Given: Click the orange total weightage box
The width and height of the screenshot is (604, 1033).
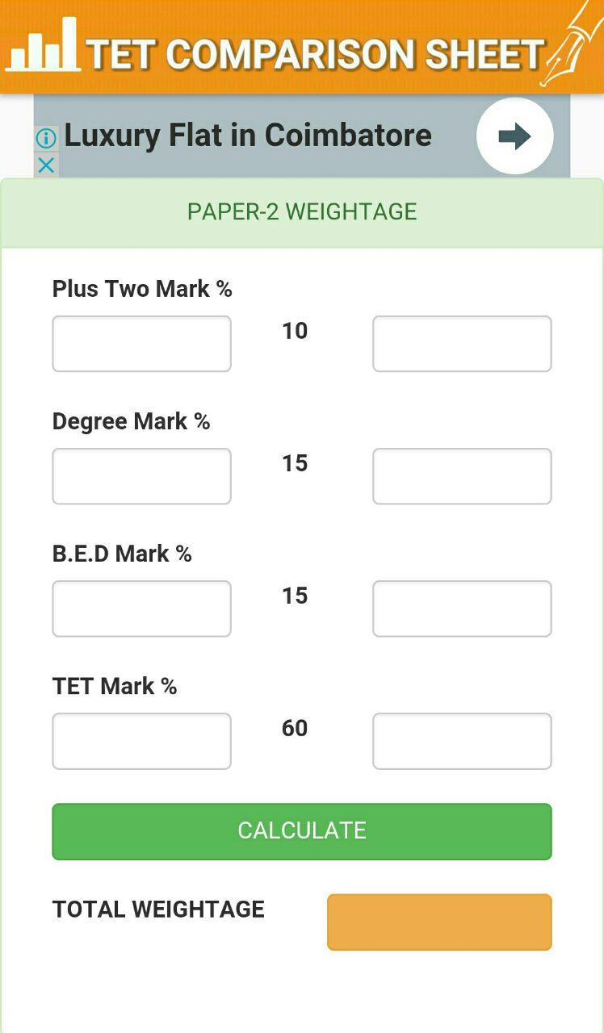Looking at the screenshot, I should [439, 922].
